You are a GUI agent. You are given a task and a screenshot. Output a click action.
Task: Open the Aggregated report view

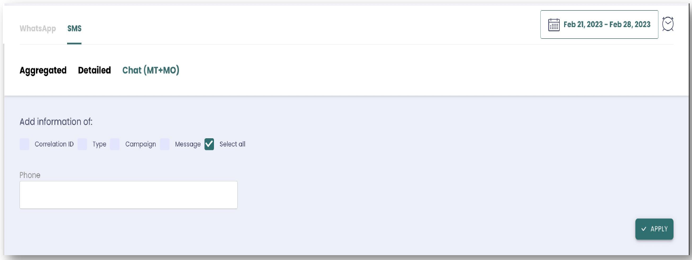pyautogui.click(x=43, y=70)
